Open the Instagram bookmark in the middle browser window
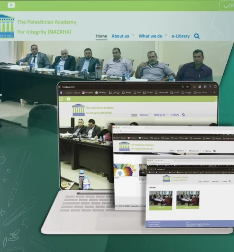 click(132, 138)
